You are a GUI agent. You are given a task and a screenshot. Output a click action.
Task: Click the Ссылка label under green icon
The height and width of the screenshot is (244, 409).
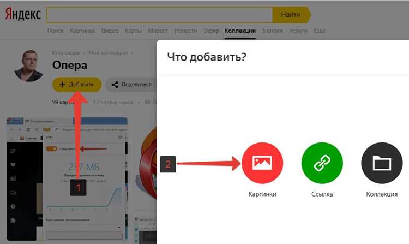click(322, 194)
